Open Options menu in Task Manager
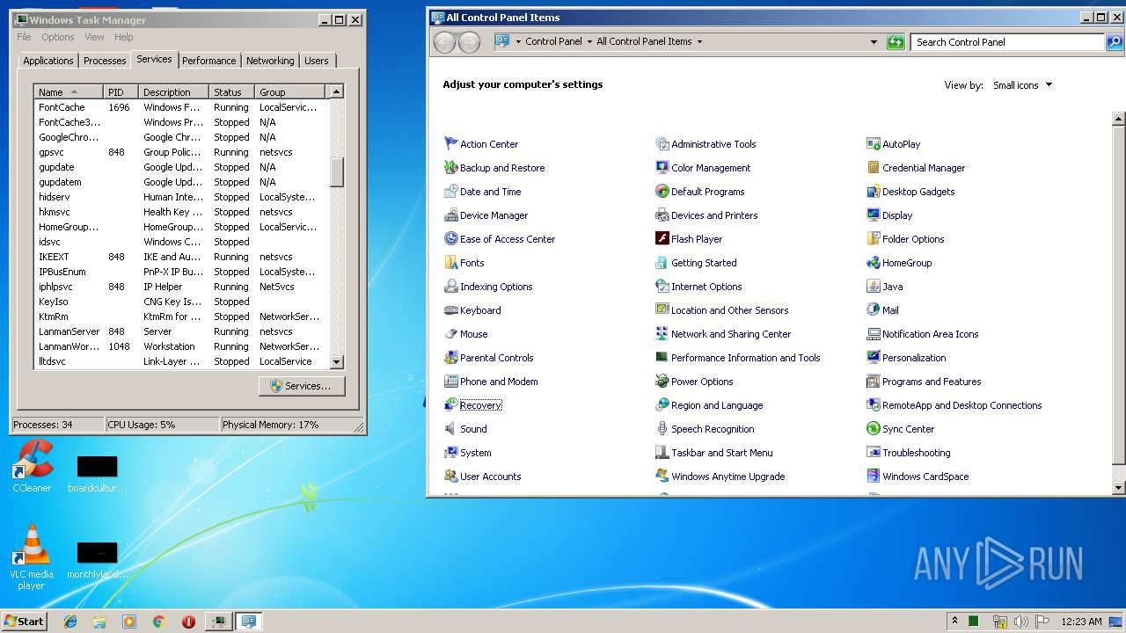The width and height of the screenshot is (1126, 633). tap(58, 37)
